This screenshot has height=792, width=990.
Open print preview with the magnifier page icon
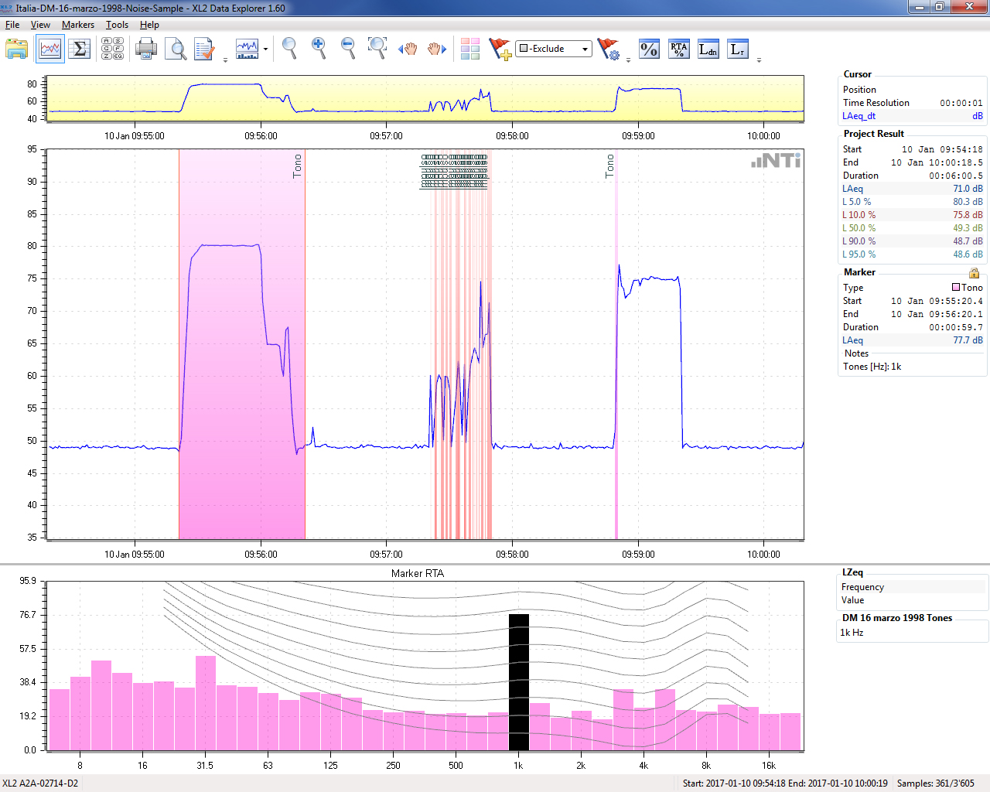(x=176, y=49)
